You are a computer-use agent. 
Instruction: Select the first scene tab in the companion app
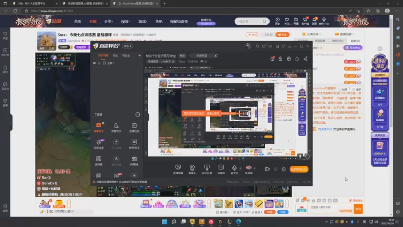[103, 55]
